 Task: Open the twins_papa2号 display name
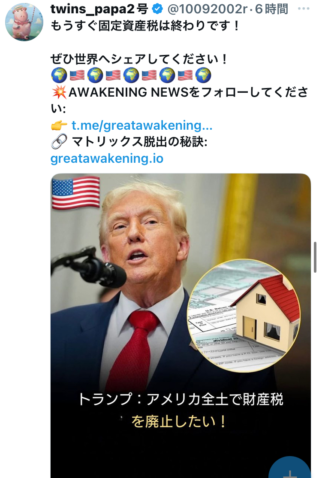[99, 9]
